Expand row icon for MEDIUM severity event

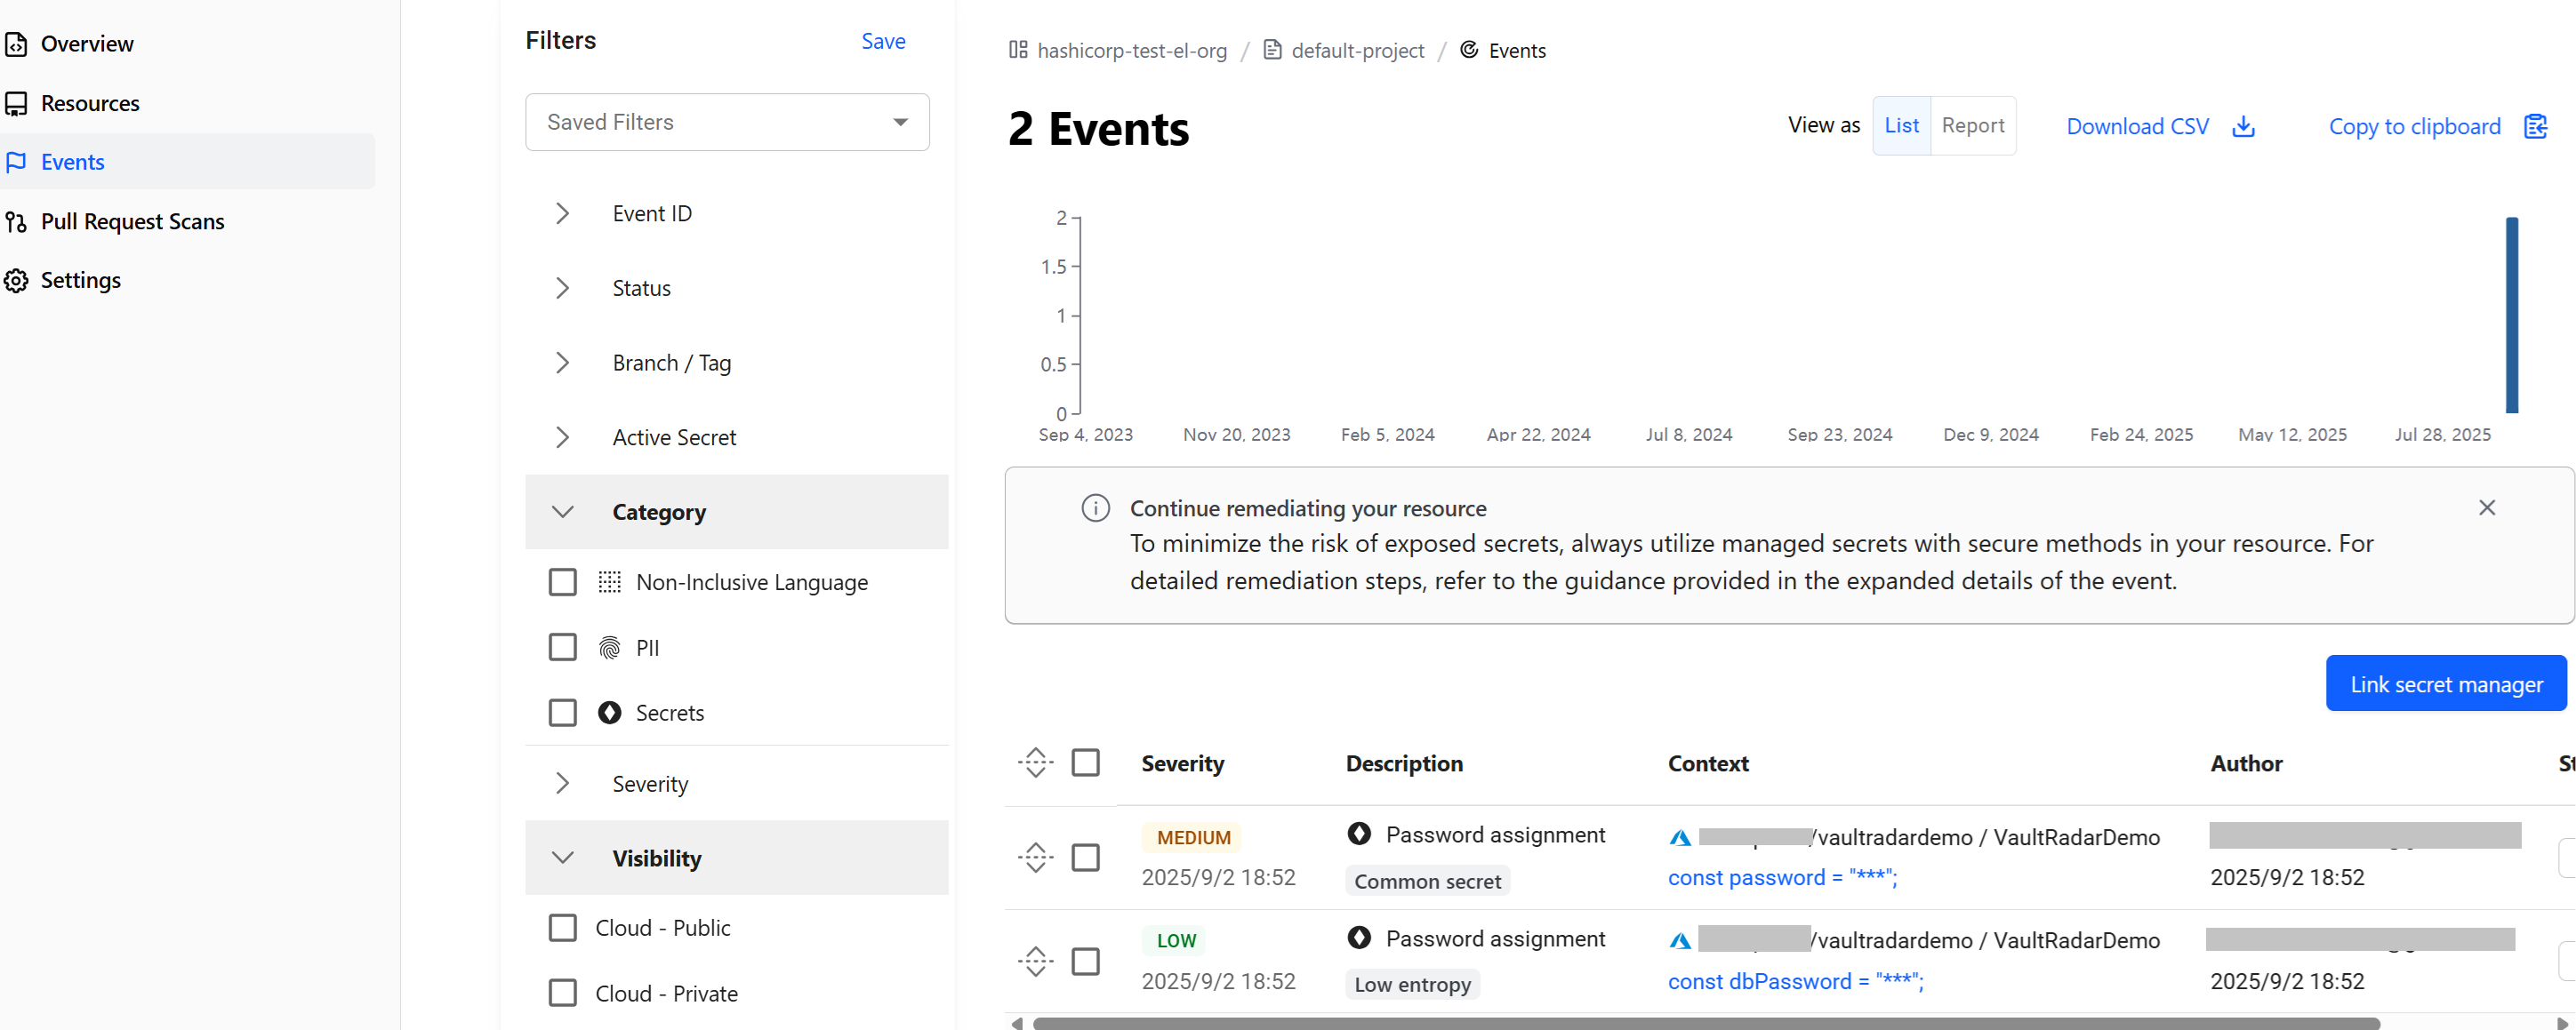click(x=1035, y=858)
